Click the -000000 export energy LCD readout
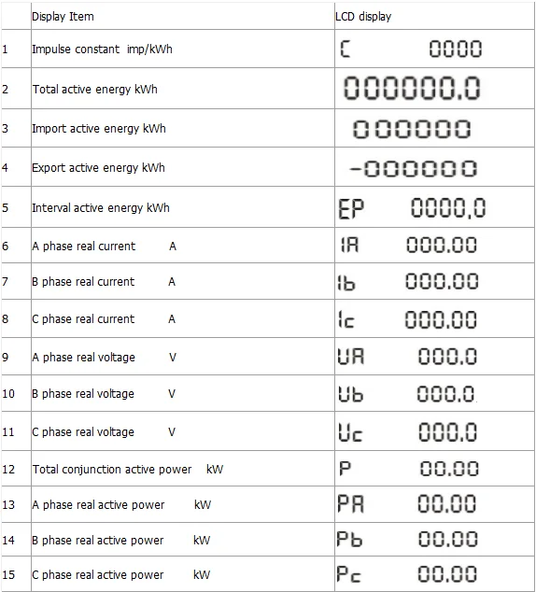536x592 pixels. tap(414, 168)
